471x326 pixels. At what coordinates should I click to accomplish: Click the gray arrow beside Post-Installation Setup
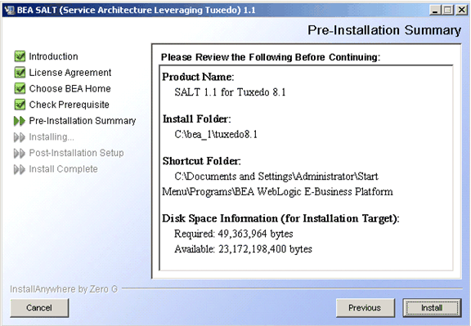click(x=20, y=153)
